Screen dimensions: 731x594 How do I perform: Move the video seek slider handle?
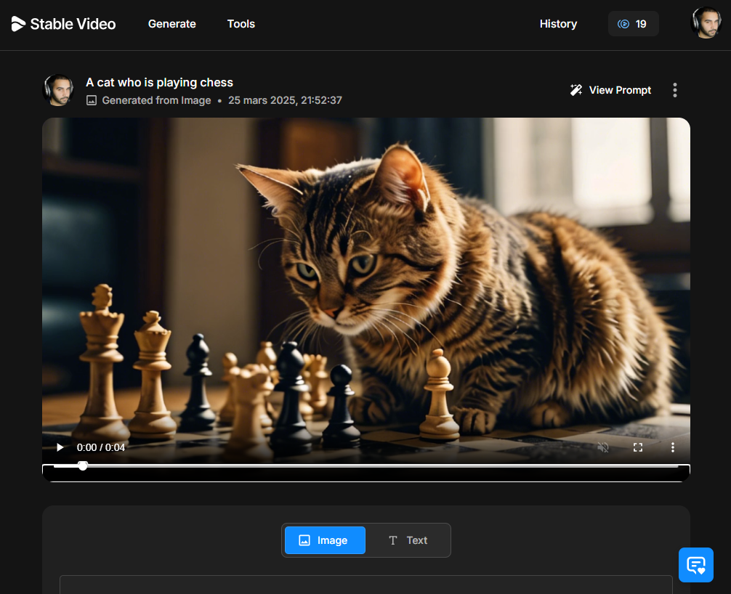click(83, 465)
